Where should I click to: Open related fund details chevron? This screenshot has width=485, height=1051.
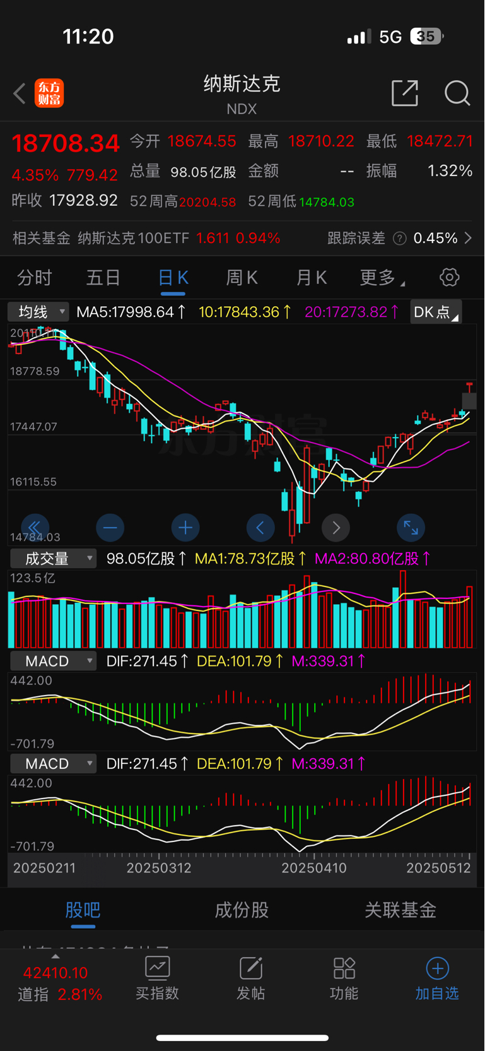[x=468, y=238]
